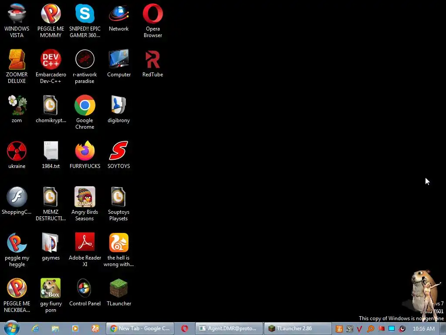The height and width of the screenshot is (335, 446).
Task: Open the ZOOMER DELUXE shortcut
Action: point(17,66)
